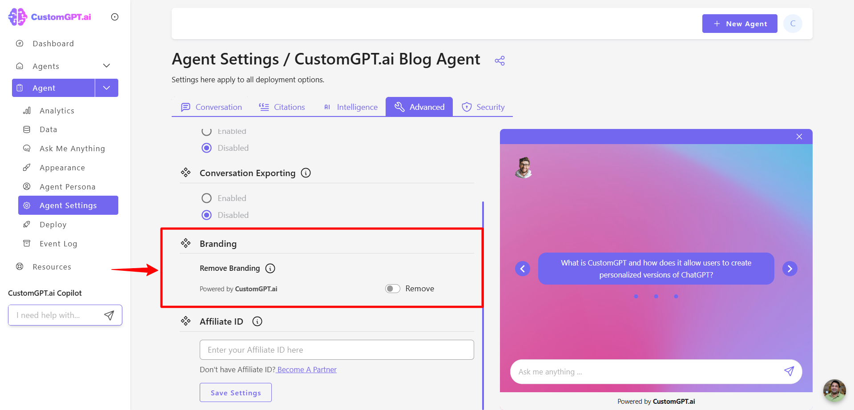Open the Become A Partner link
The width and height of the screenshot is (854, 410).
(x=306, y=370)
